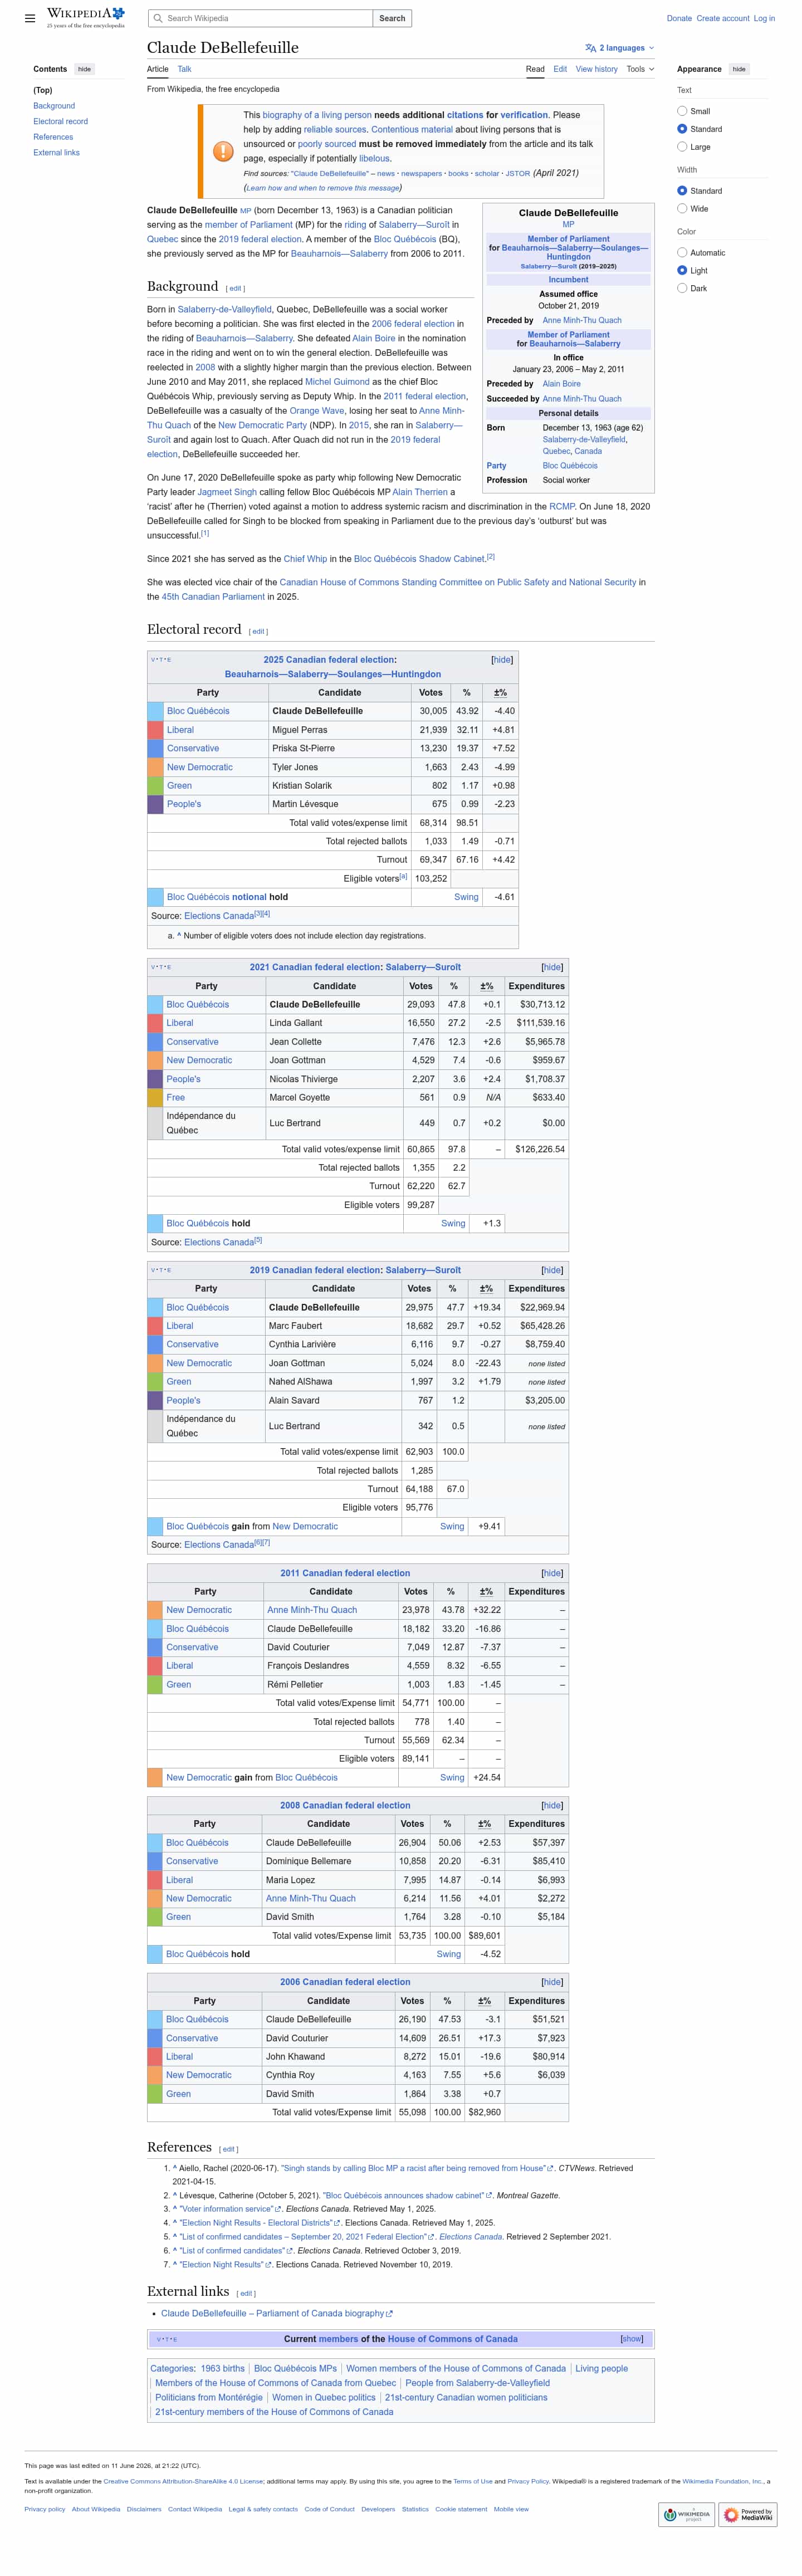The image size is (802, 2576).
Task: Click the Search button
Action: pyautogui.click(x=392, y=18)
